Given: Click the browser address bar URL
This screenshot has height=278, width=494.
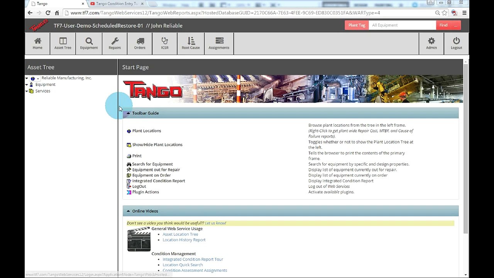Looking at the screenshot, I should coord(225,13).
